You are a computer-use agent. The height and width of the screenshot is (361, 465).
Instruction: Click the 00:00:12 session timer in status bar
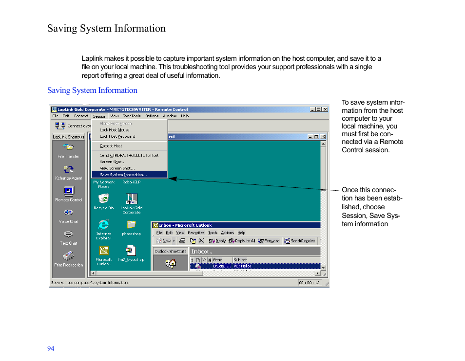pos(310,283)
